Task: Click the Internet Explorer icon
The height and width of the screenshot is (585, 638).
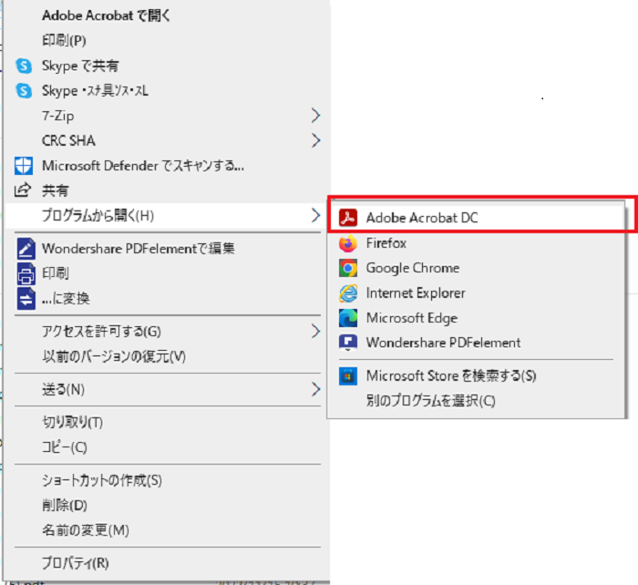Action: (348, 292)
